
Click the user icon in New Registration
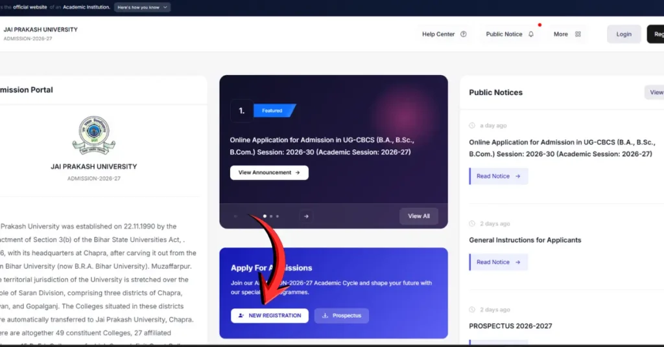coord(241,316)
